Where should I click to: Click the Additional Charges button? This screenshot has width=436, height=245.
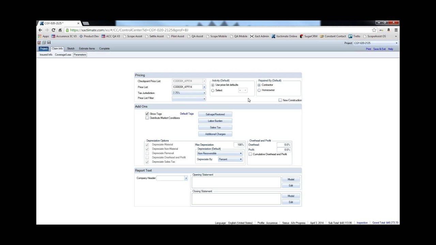pyautogui.click(x=215, y=134)
